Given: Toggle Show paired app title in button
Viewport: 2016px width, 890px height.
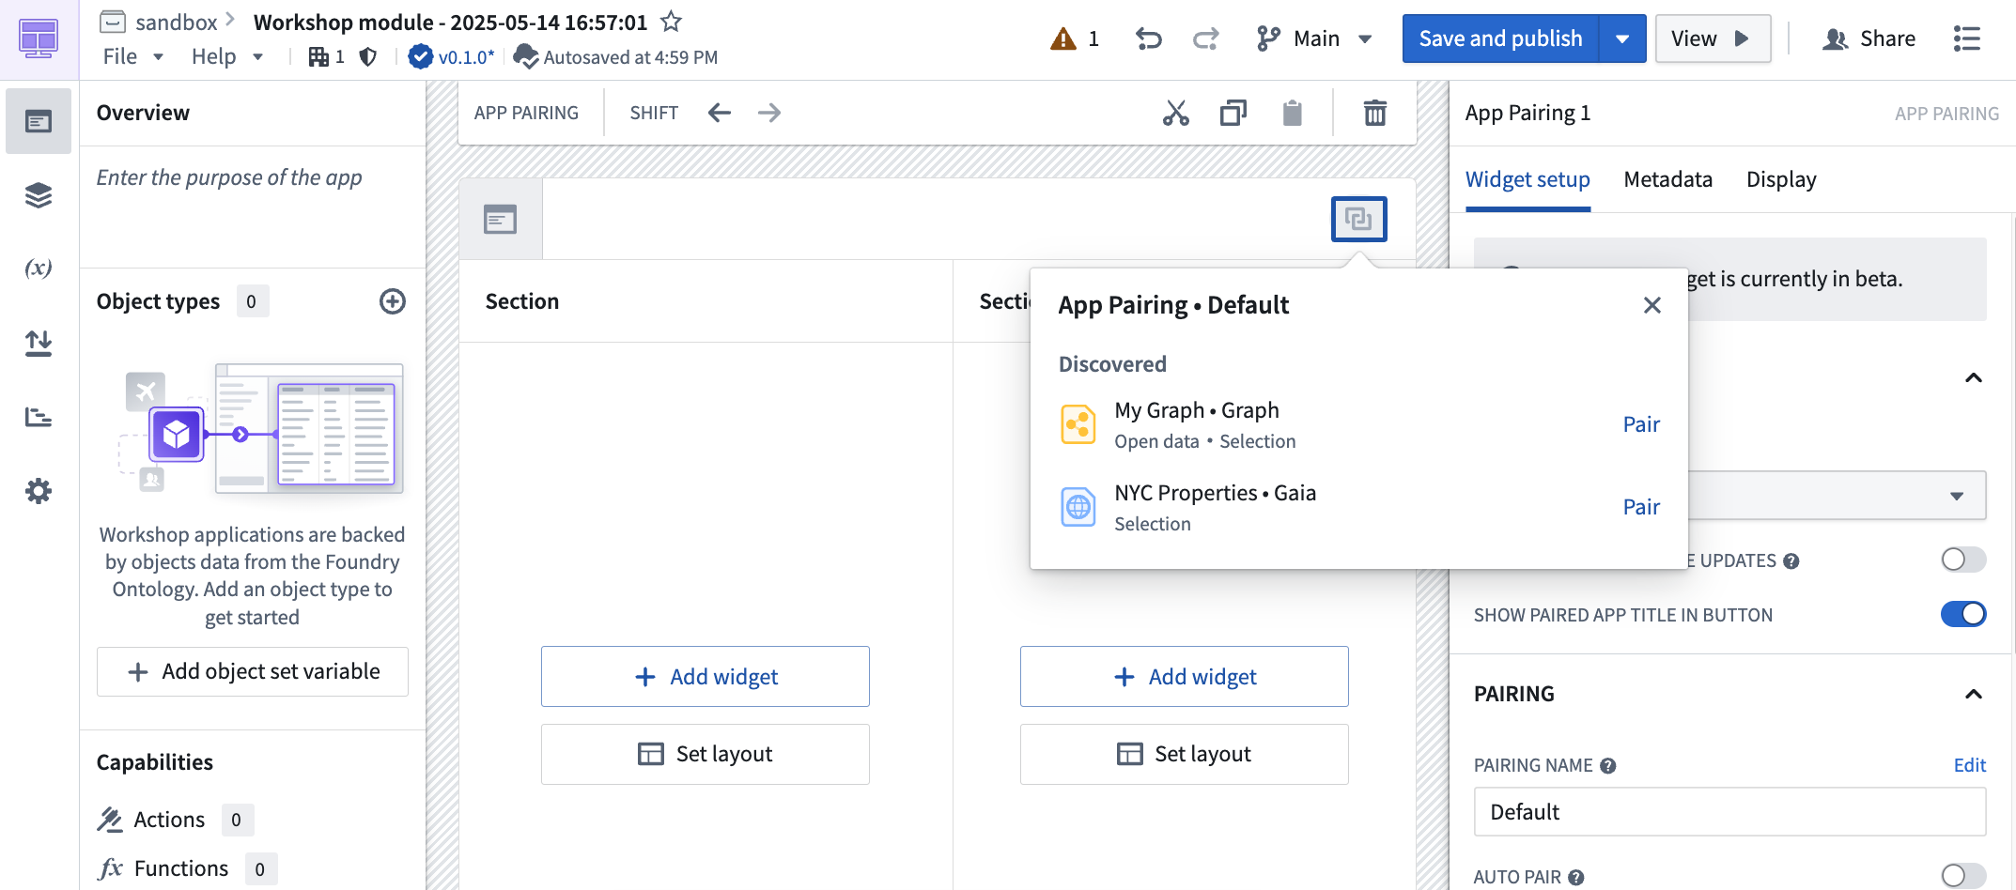Looking at the screenshot, I should click(1963, 614).
